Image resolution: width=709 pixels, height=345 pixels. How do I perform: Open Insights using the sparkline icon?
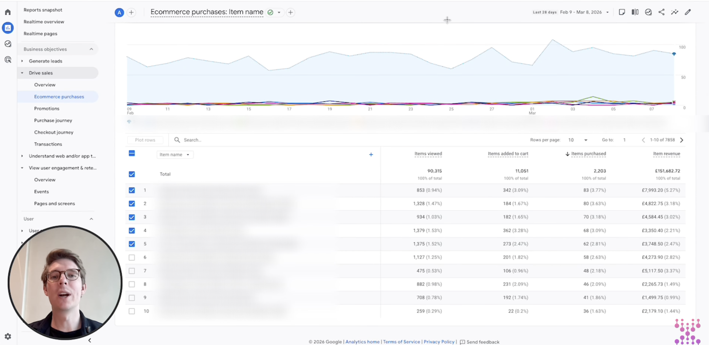[675, 12]
